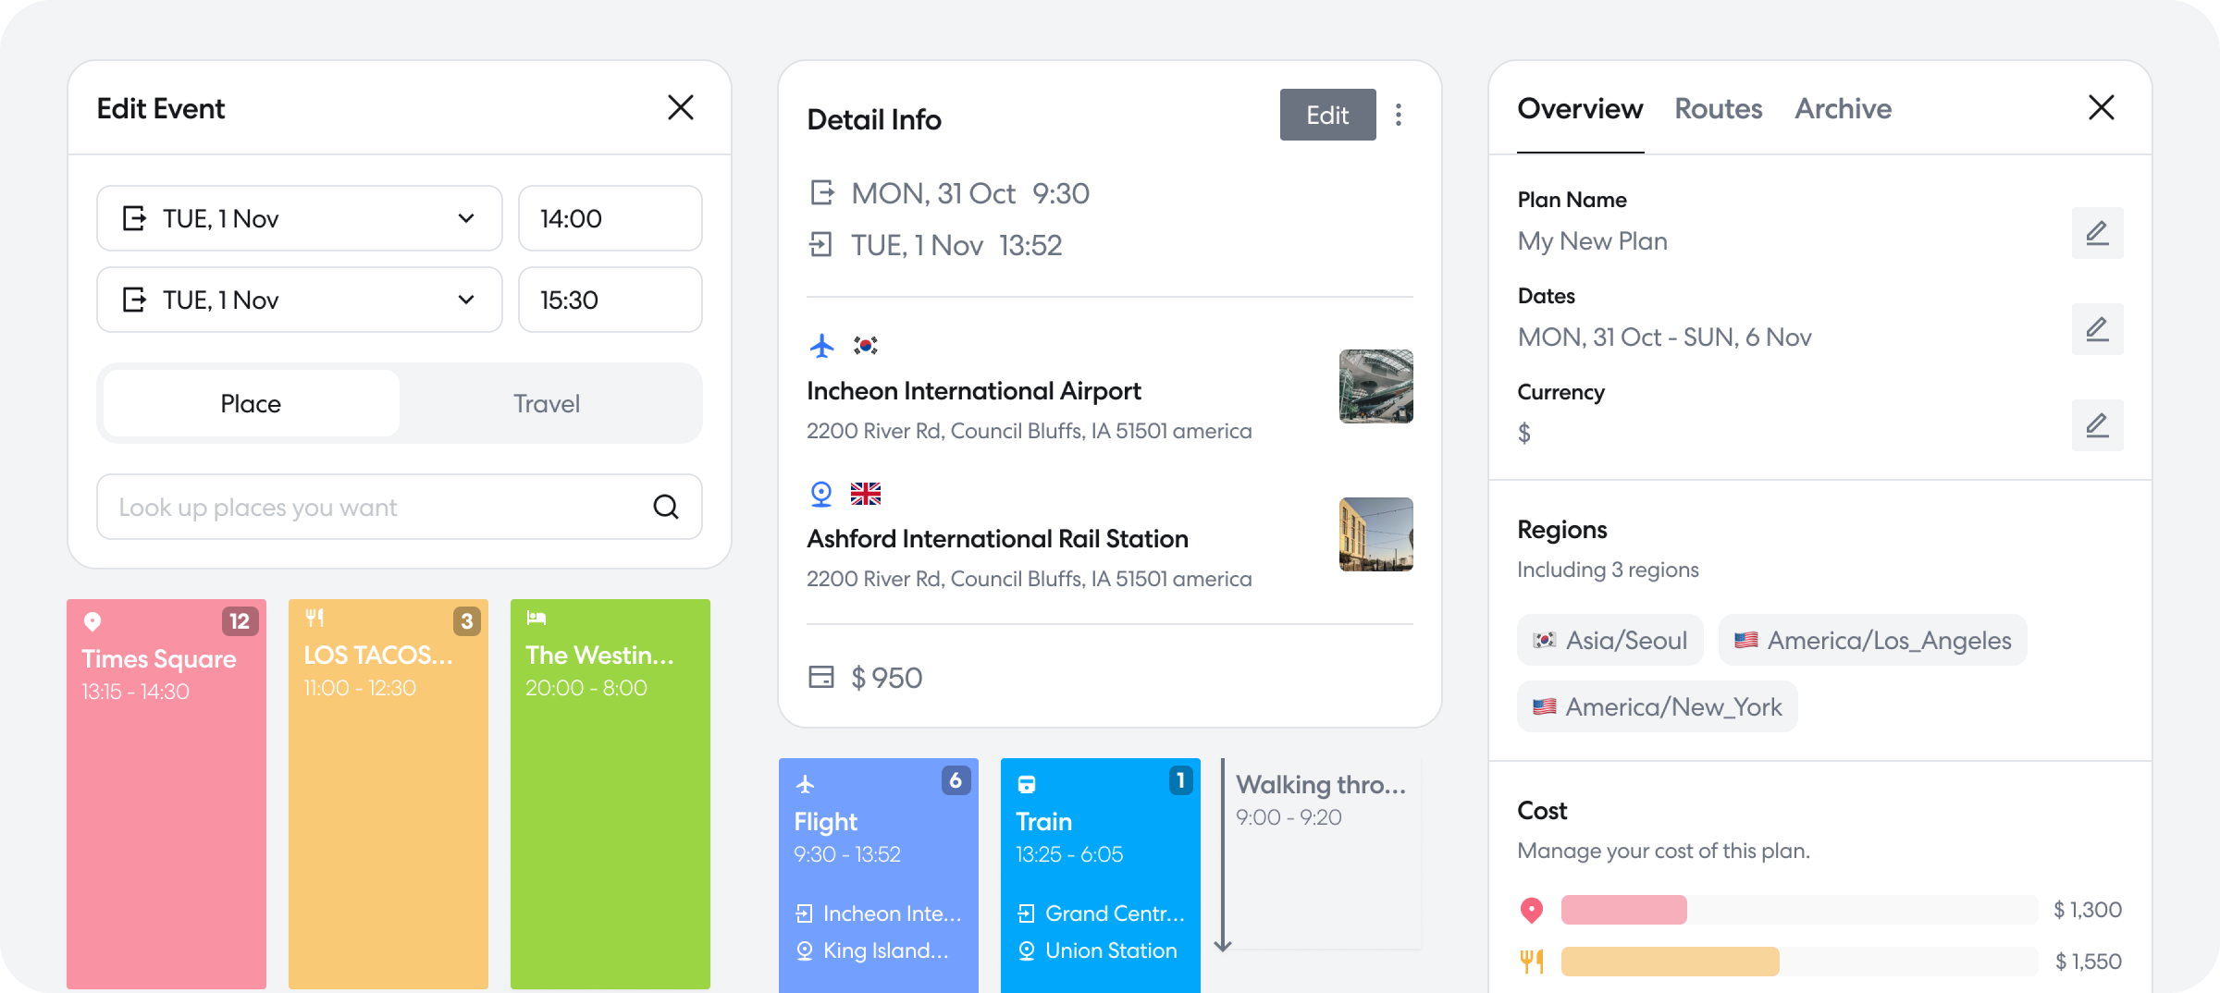2220x993 pixels.
Task: Focus the 'Look up places you want' field
Action: pyautogui.click(x=400, y=507)
